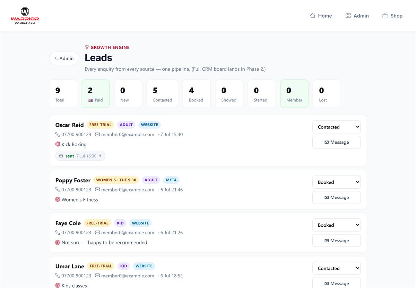
Task: Filter leads by the Member card
Action: (x=294, y=94)
